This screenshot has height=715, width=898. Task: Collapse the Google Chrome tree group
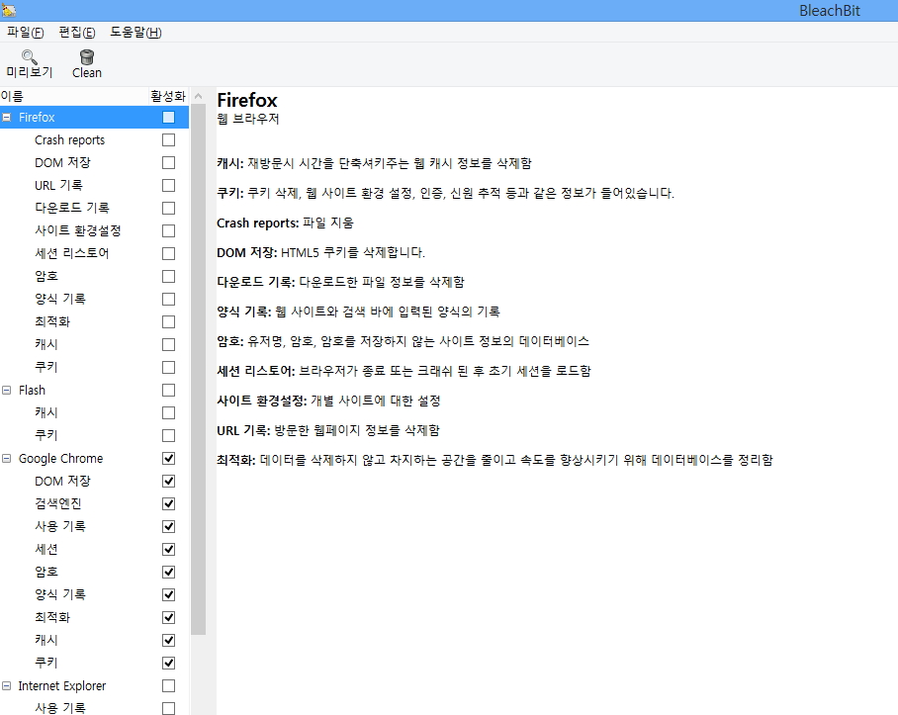click(x=7, y=459)
